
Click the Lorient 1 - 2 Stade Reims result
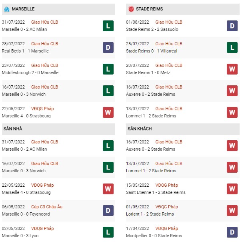(150, 214)
